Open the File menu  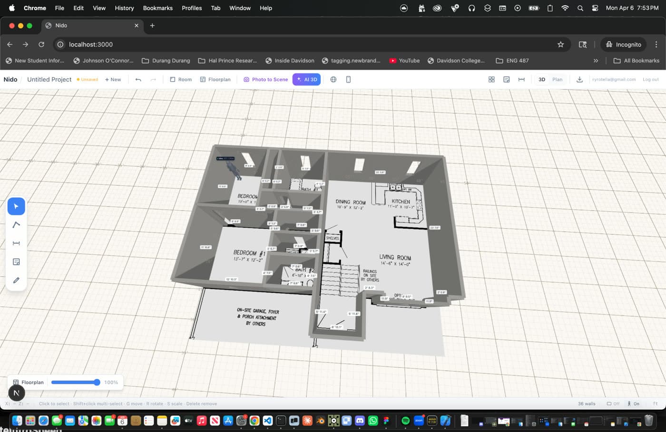pos(59,8)
